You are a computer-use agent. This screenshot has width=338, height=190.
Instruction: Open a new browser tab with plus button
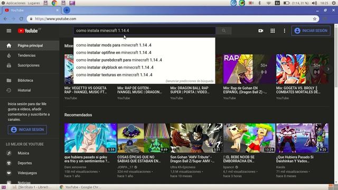[67, 10]
